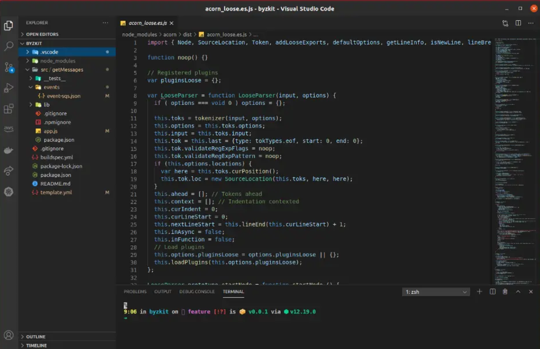The image size is (540, 349).
Task: Click 'feature' branch name in terminal
Action: click(199, 312)
